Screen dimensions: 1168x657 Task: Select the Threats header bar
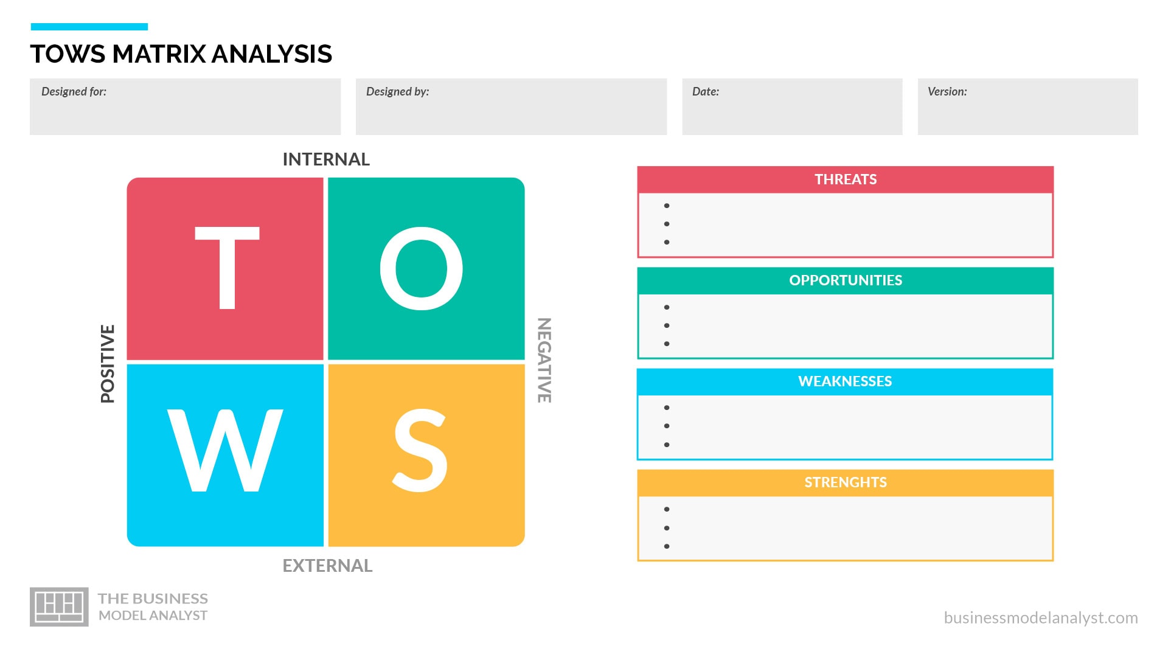[x=845, y=179]
